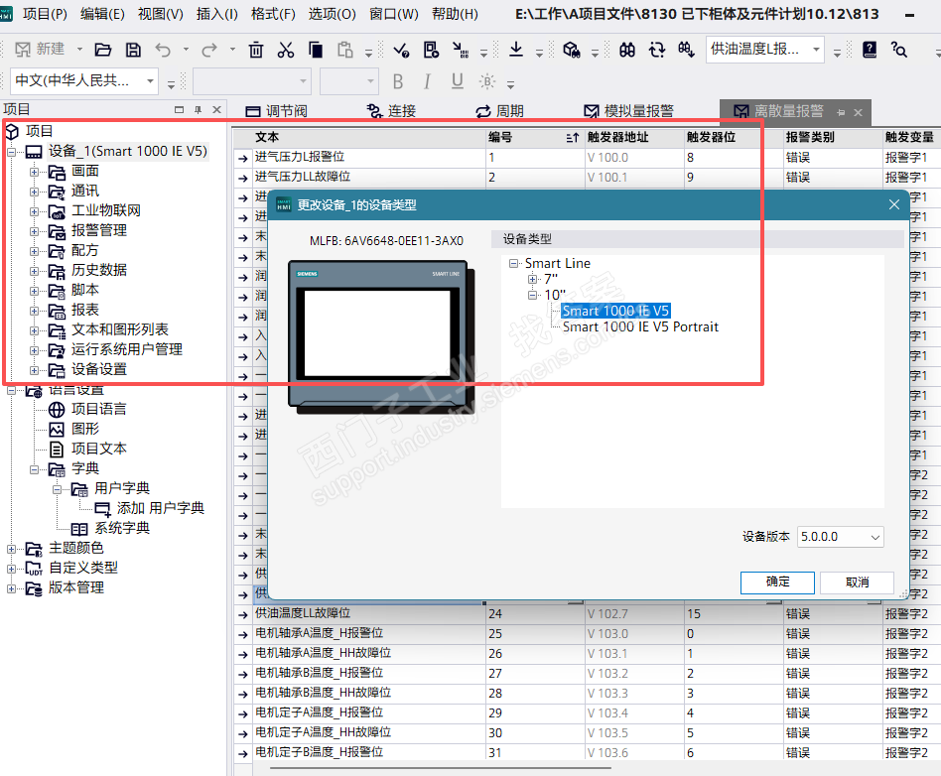Switch to the 模拟量报警 tab
Screen dimensions: 941x776
click(x=629, y=111)
